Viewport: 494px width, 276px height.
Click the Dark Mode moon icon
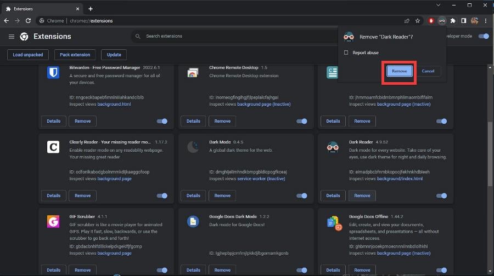coord(193,147)
